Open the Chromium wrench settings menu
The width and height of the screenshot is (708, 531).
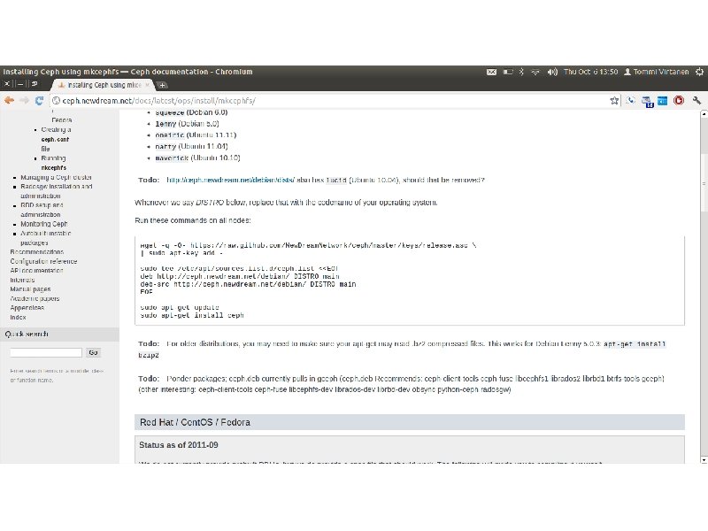point(696,100)
